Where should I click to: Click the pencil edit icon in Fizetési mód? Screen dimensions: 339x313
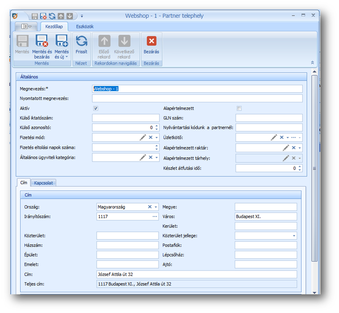(x=143, y=138)
